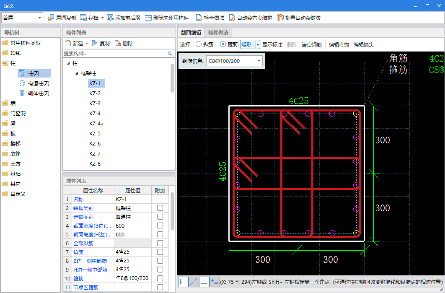Click the 自动套方案维护 icon
This screenshot has height=293, width=445.
pyautogui.click(x=232, y=18)
